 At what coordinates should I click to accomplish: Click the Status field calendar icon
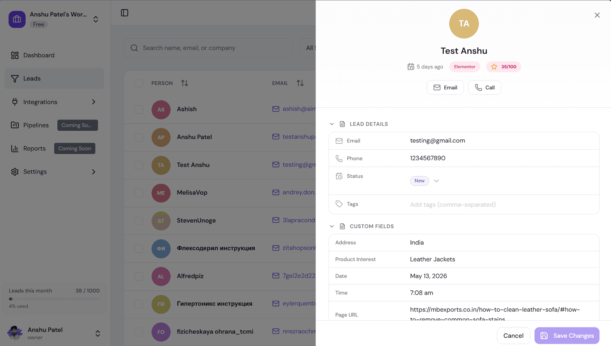(339, 176)
